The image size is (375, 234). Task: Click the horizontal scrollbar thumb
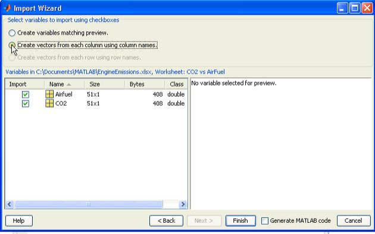coord(89,204)
